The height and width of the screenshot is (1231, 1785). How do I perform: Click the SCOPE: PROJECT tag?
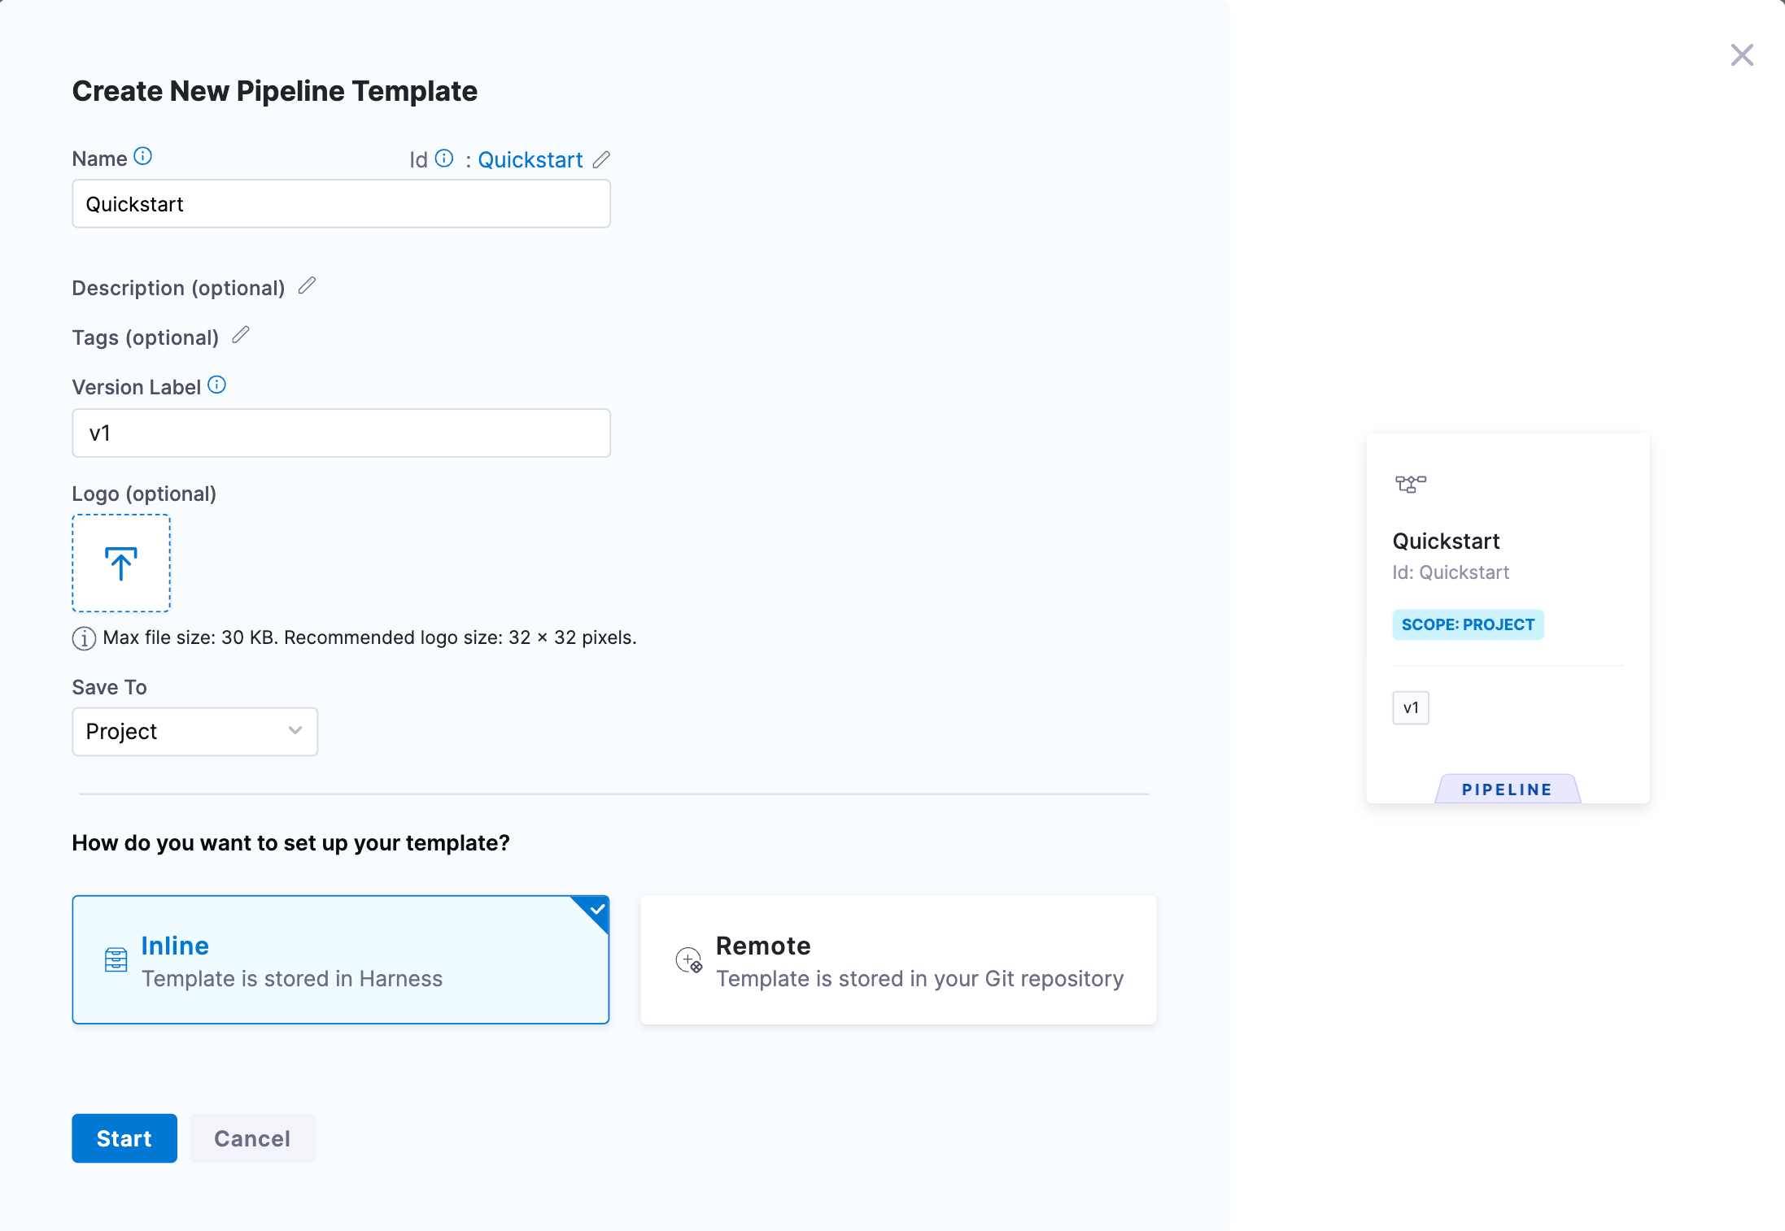tap(1468, 624)
